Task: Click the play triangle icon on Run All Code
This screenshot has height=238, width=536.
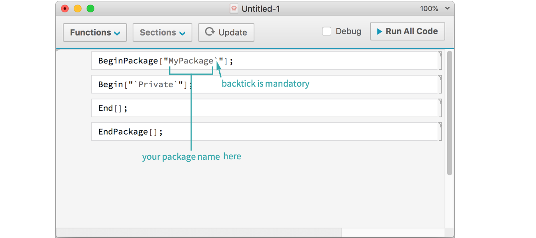Action: 379,32
